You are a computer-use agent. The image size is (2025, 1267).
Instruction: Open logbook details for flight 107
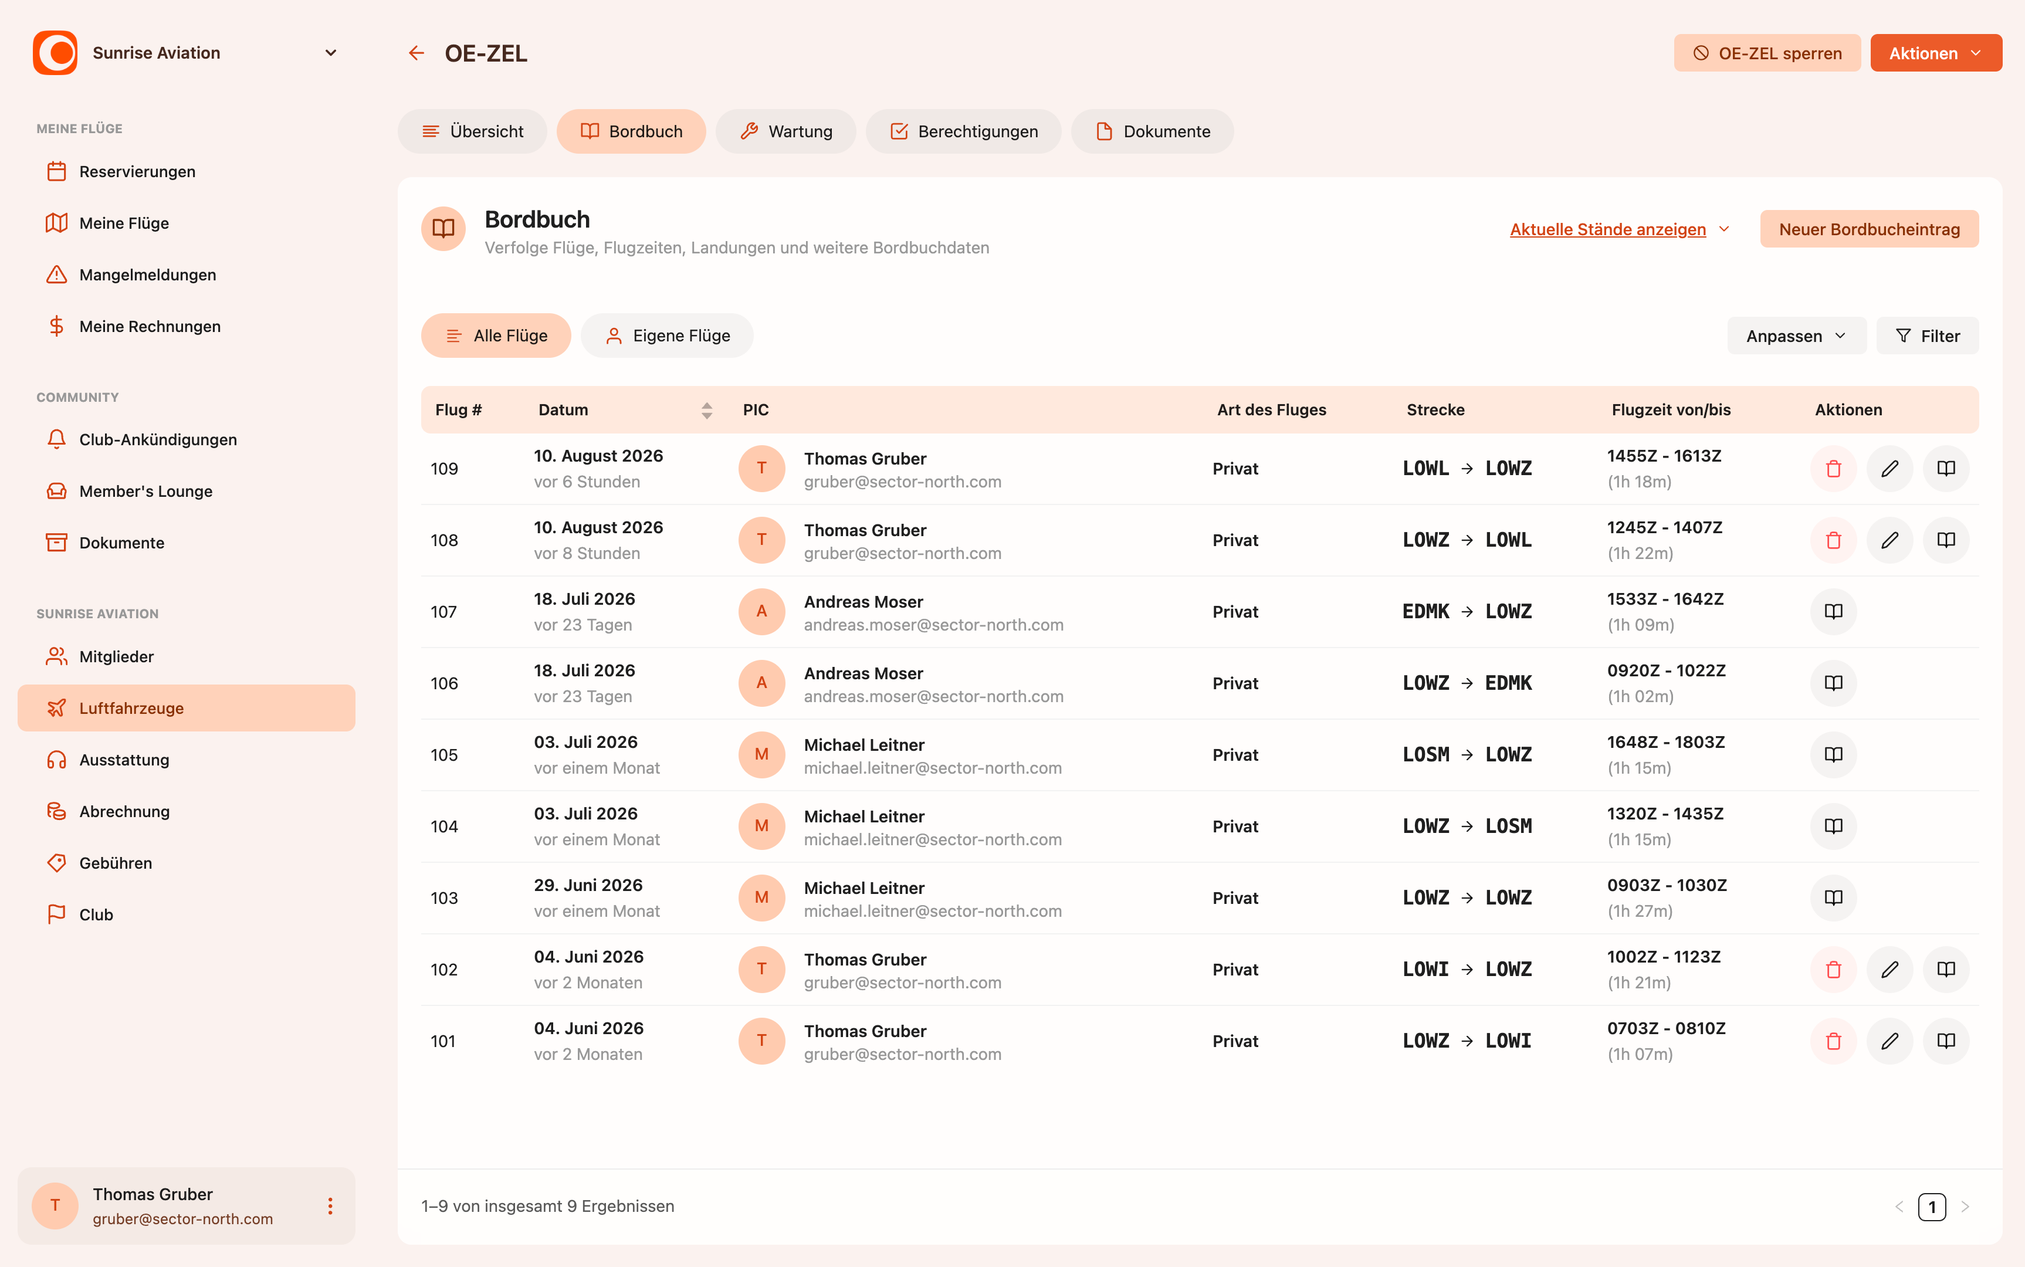1833,612
